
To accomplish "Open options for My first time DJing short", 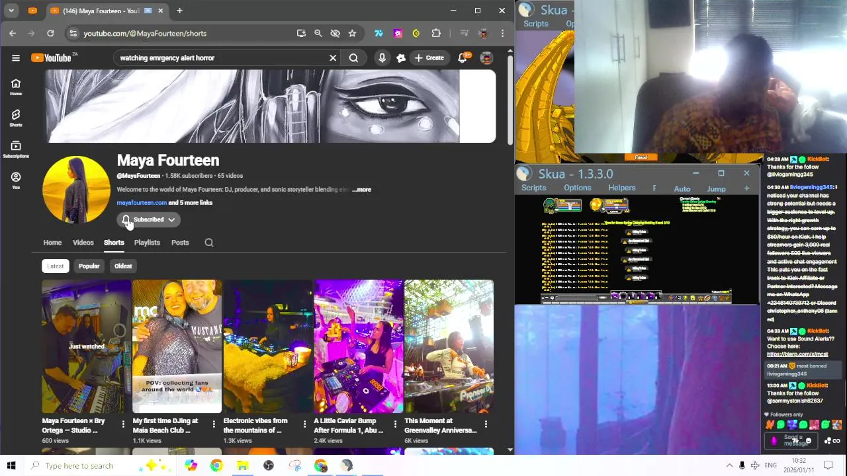I will [214, 424].
